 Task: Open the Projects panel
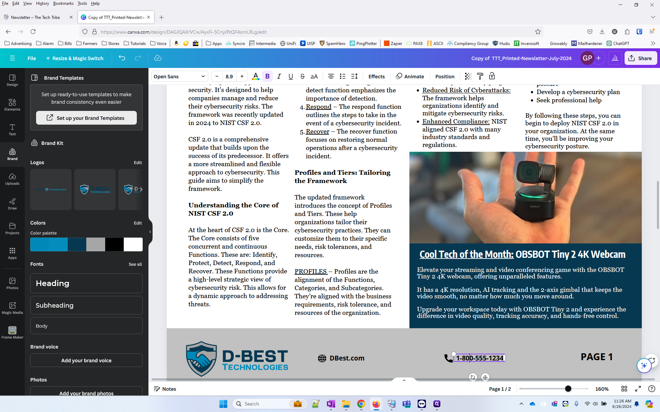[12, 229]
